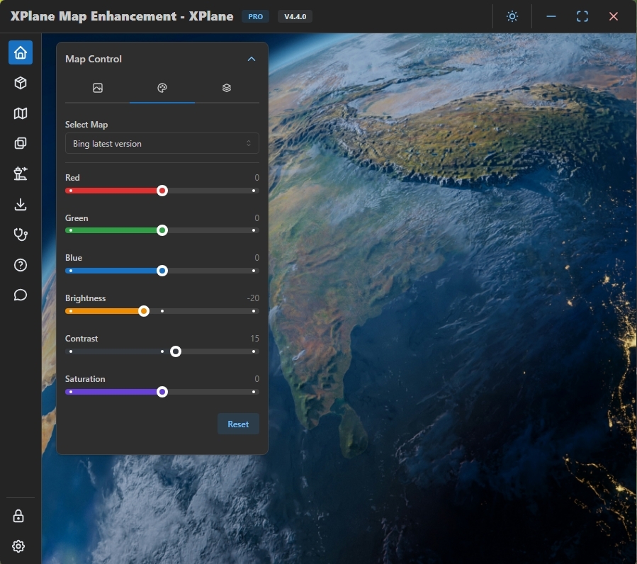This screenshot has height=564, width=637.
Task: Click the Reset button
Action: click(x=238, y=424)
